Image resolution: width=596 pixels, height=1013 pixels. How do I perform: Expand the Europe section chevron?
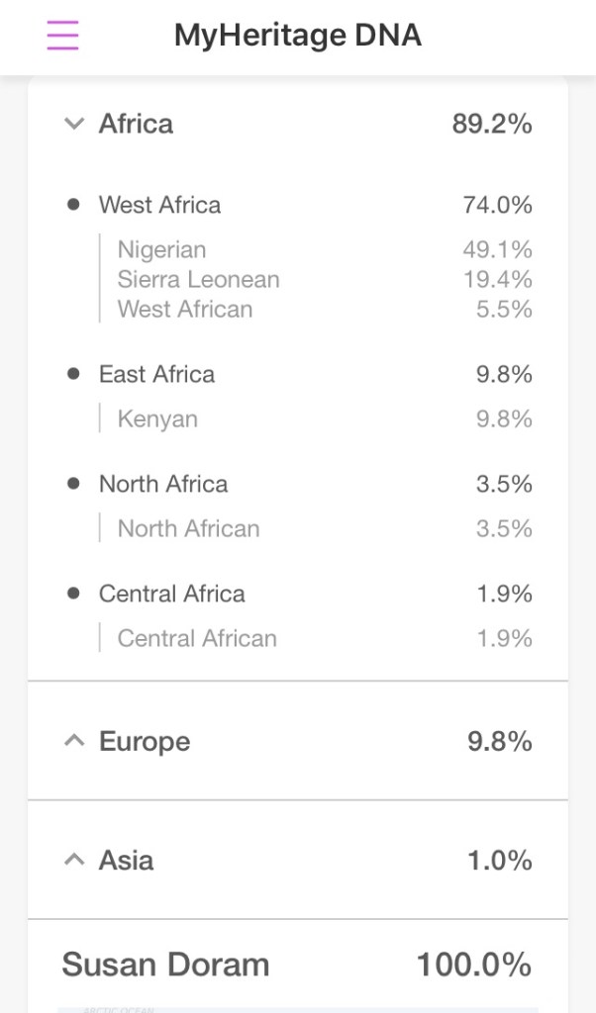point(73,741)
